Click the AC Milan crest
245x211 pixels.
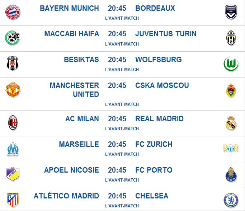pyautogui.click(x=13, y=123)
